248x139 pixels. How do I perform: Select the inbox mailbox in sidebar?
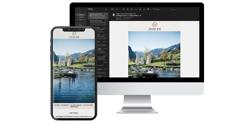coord(81,15)
